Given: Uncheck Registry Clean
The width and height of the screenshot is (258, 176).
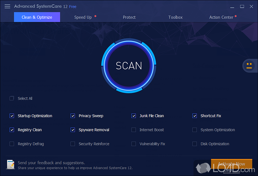Looking at the screenshot, I should (12, 130).
